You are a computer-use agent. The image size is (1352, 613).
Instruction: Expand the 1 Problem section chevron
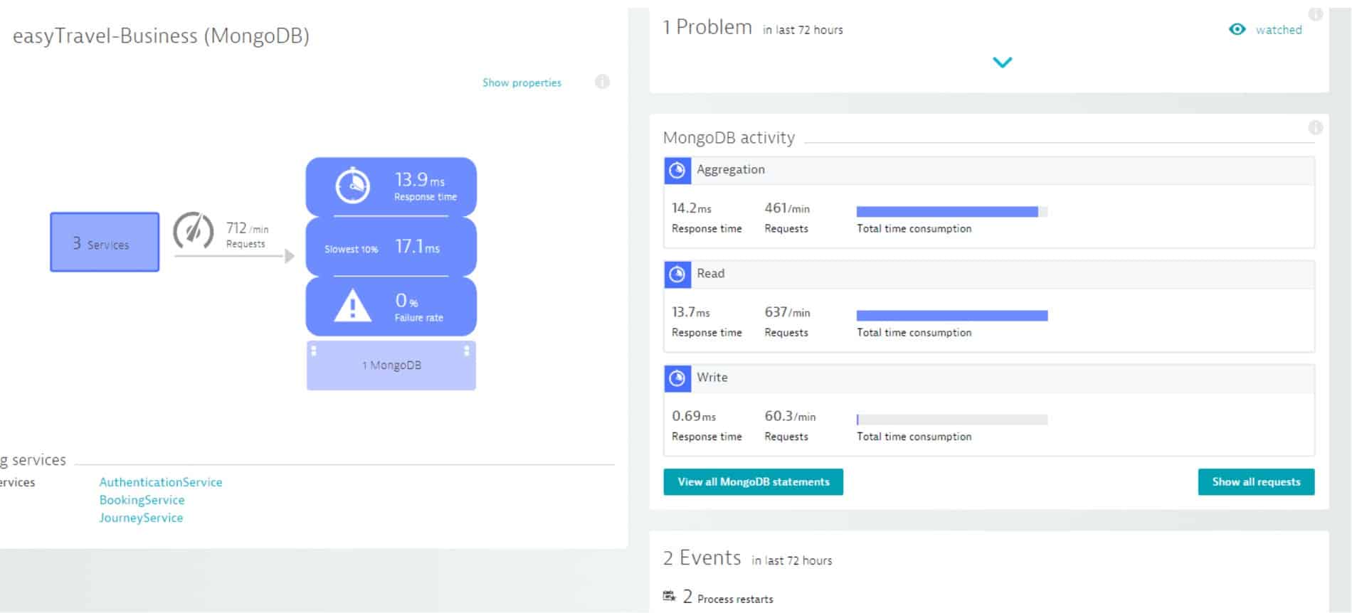pyautogui.click(x=1002, y=63)
